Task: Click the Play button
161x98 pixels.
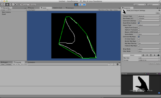Action: (76, 5)
